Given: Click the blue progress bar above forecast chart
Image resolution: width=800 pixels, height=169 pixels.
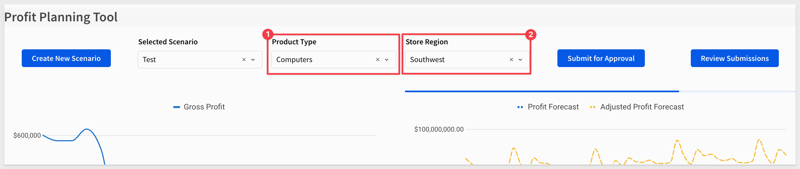Looking at the screenshot, I should tap(542, 91).
